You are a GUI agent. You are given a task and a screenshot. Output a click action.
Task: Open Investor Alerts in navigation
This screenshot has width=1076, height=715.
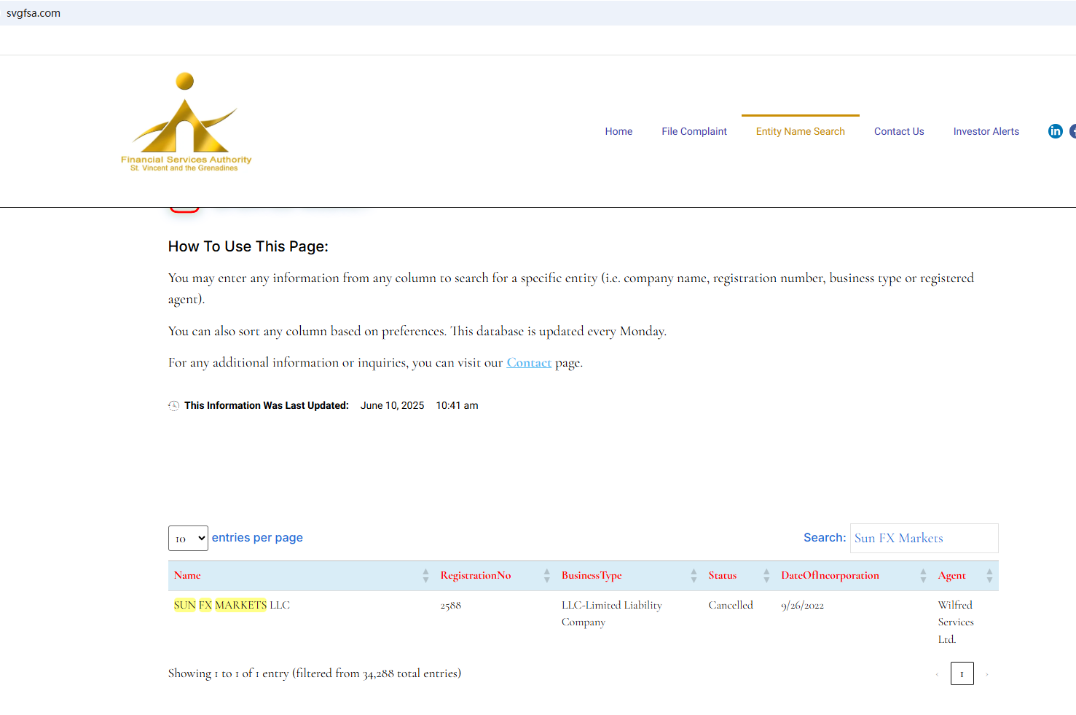coord(986,131)
